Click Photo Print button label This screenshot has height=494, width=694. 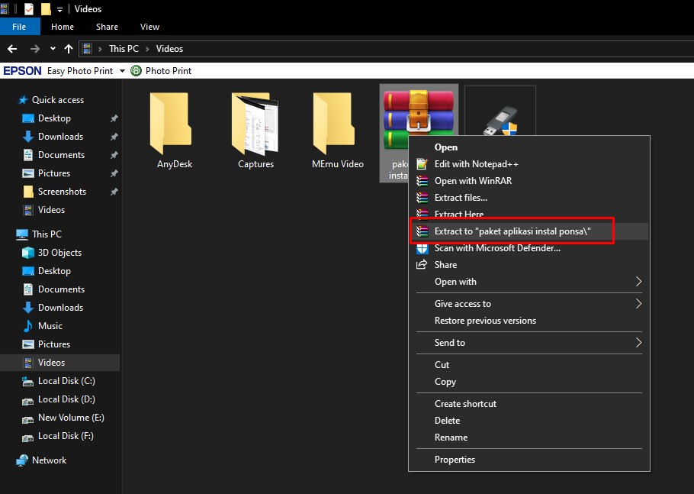[169, 71]
